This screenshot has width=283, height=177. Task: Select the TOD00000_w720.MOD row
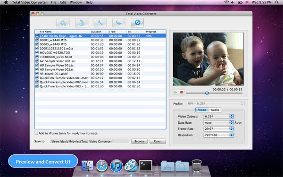click(x=100, y=57)
